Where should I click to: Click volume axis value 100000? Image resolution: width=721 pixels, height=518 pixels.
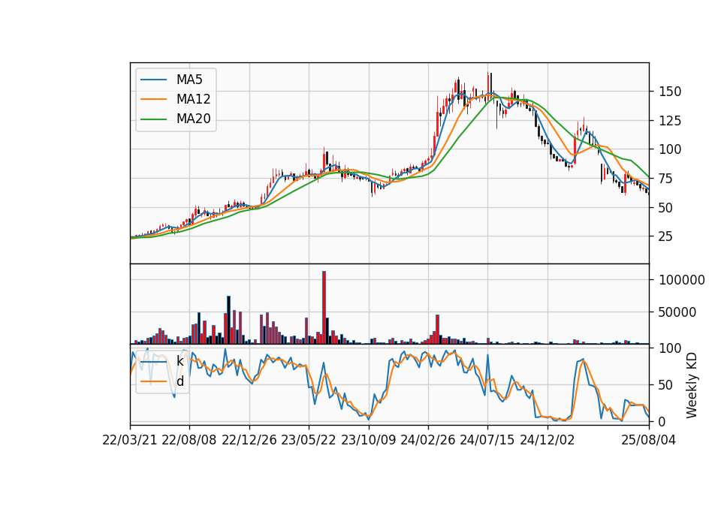[x=682, y=280]
